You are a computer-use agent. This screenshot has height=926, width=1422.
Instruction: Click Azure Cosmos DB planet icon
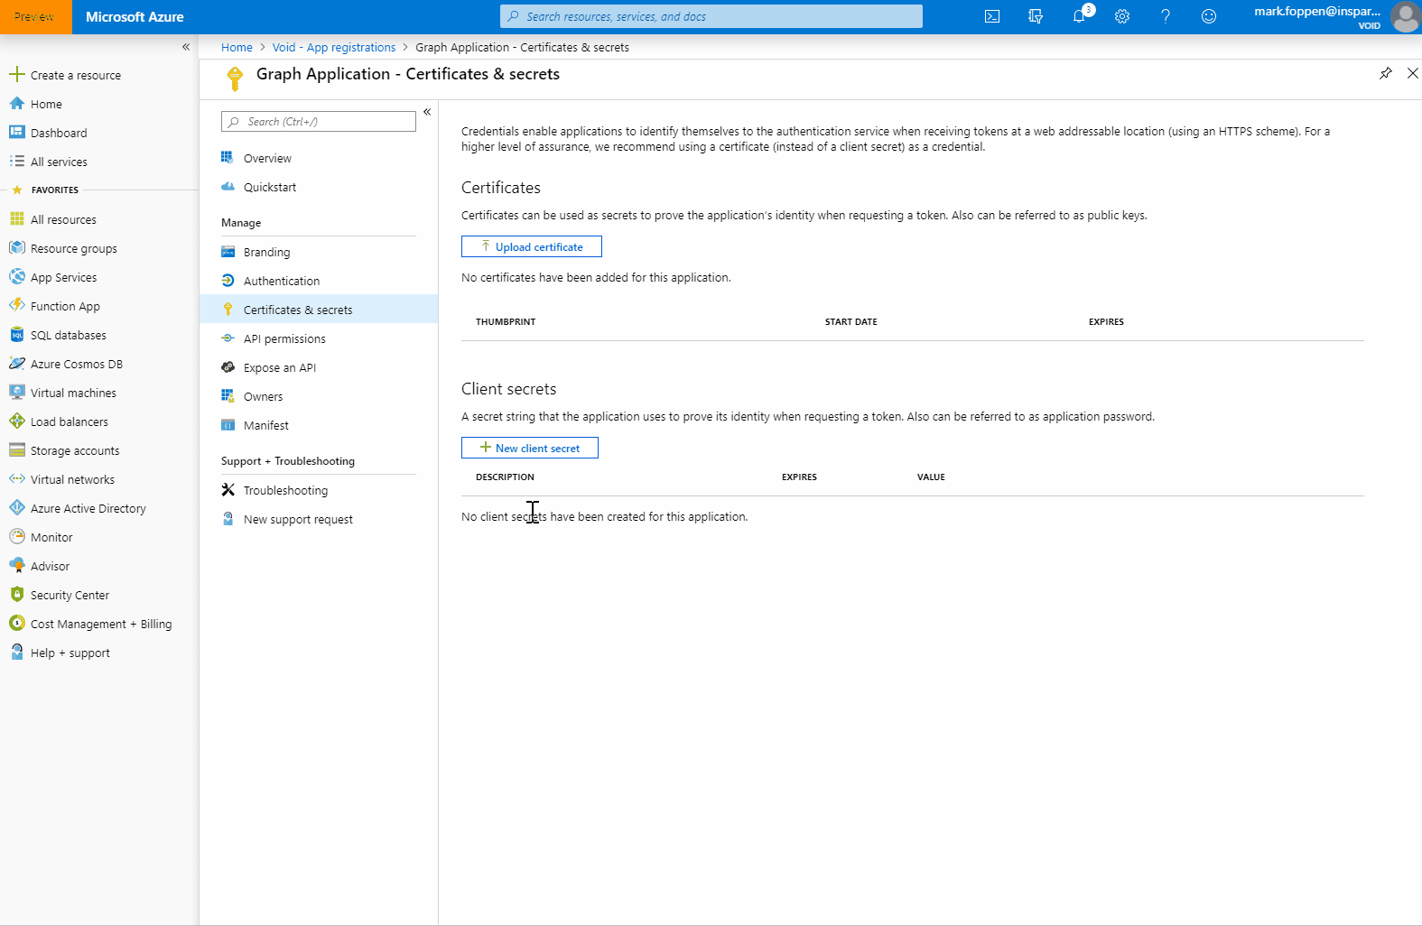pos(16,364)
